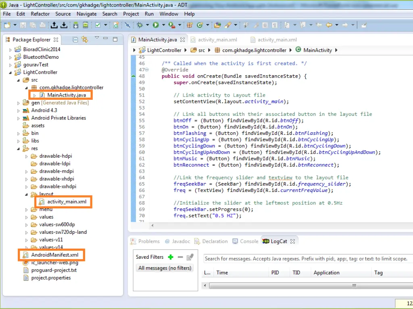The height and width of the screenshot is (309, 413).
Task: Toggle code folding marker at line 47
Action: pyautogui.click(x=147, y=70)
